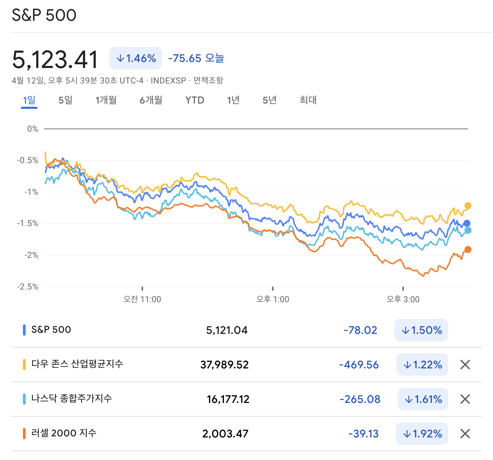Switch to the 5일 time range tab

click(x=65, y=100)
